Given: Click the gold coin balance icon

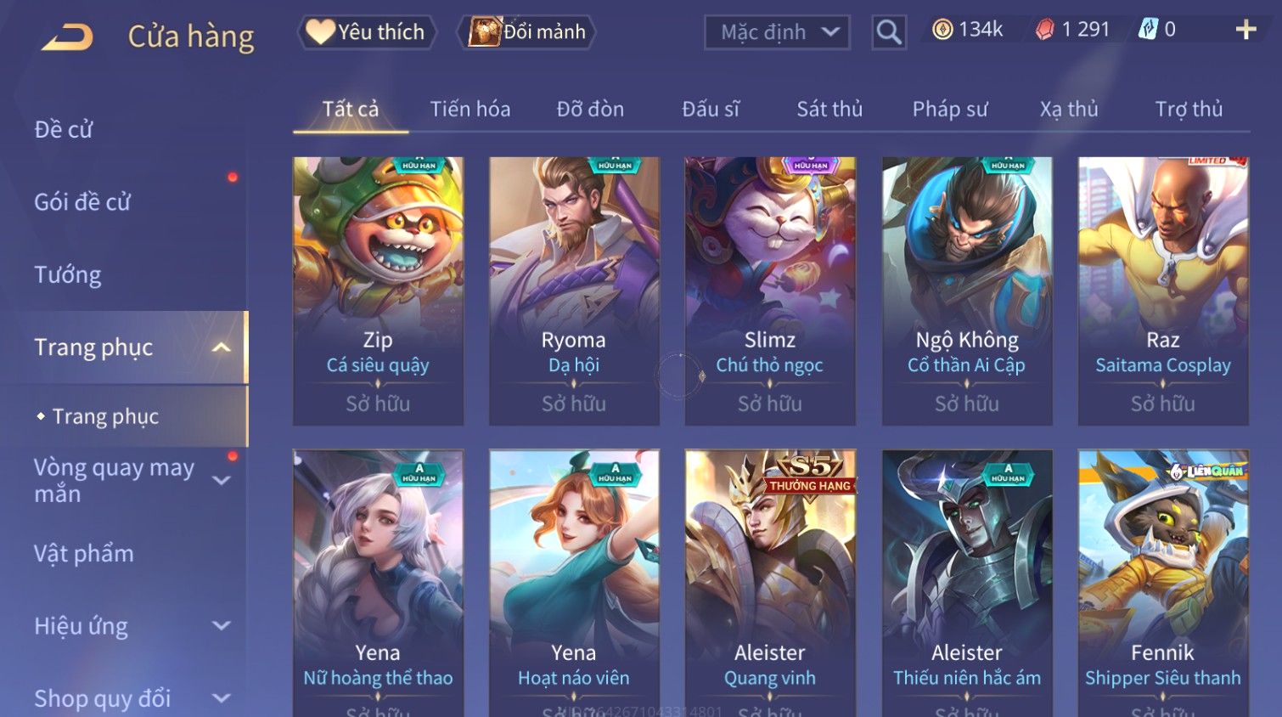Looking at the screenshot, I should pyautogui.click(x=942, y=30).
